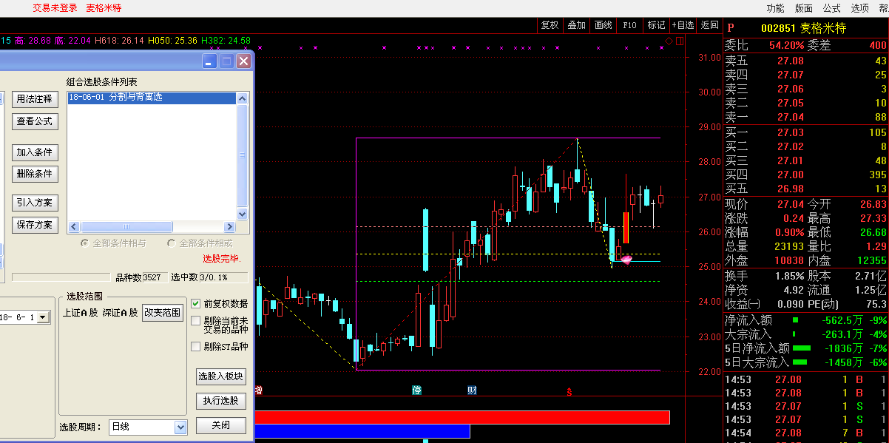Click the 卖五 row volume 43

point(880,61)
